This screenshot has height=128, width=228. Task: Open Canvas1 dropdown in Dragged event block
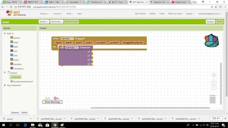(x=67, y=38)
